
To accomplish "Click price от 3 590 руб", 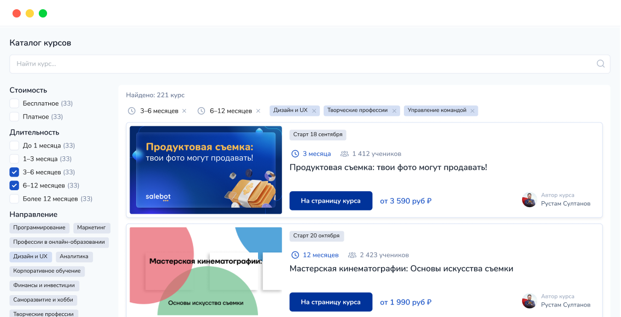I will (406, 201).
